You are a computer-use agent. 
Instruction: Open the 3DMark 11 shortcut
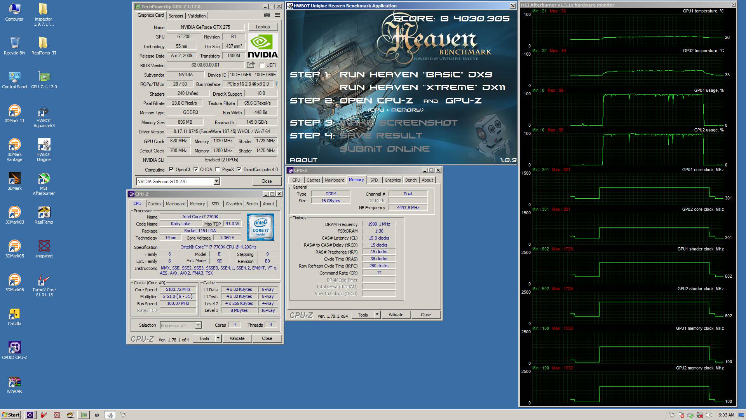[14, 114]
